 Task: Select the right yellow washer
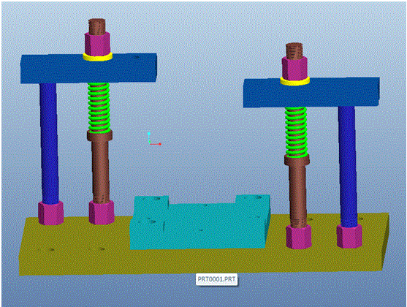click(x=295, y=81)
